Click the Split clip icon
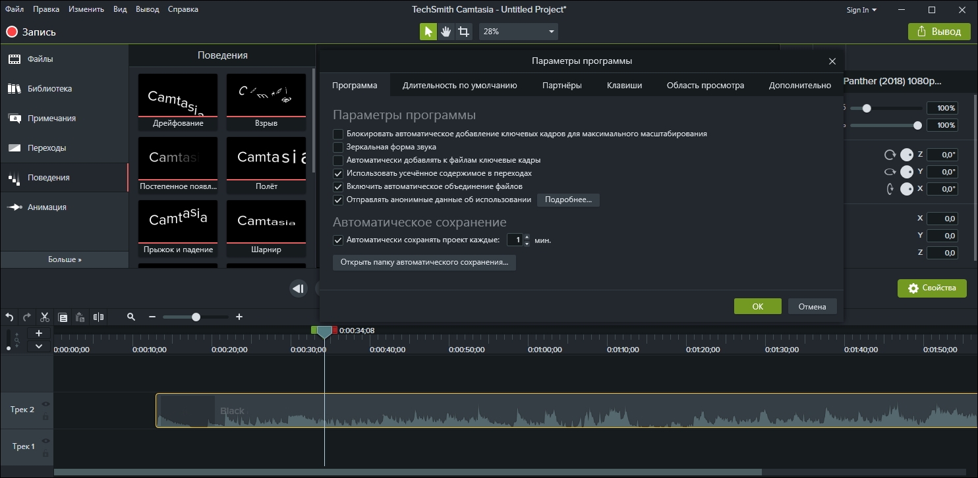The width and height of the screenshot is (978, 478). [x=98, y=317]
